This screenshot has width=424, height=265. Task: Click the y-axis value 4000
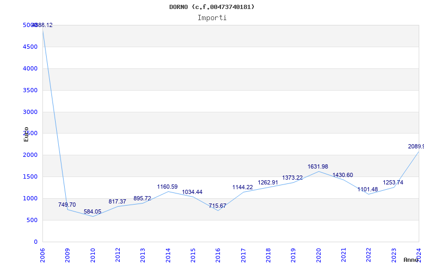[30, 68]
